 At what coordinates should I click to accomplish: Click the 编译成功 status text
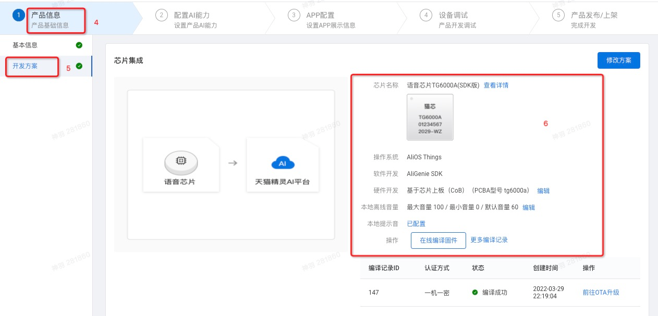tap(494, 293)
